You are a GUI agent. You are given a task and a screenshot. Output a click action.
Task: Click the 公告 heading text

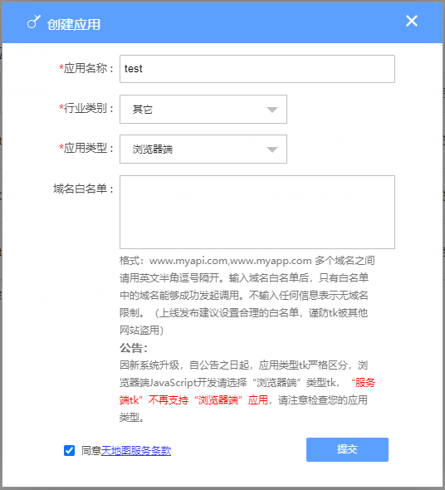point(134,347)
